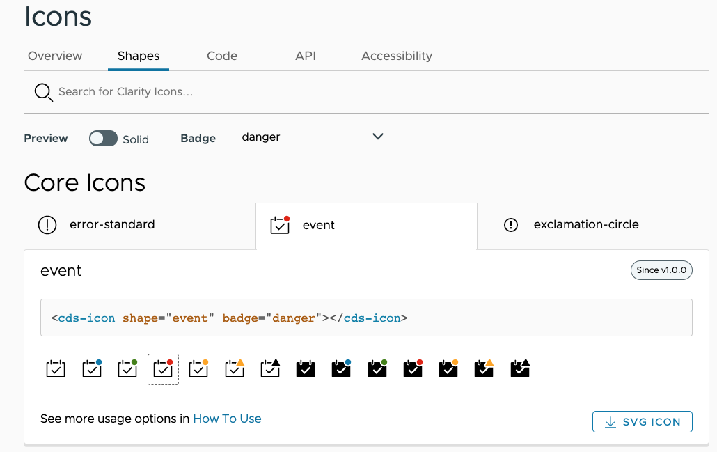Select outline event icon with orange triangle badge

tap(235, 368)
